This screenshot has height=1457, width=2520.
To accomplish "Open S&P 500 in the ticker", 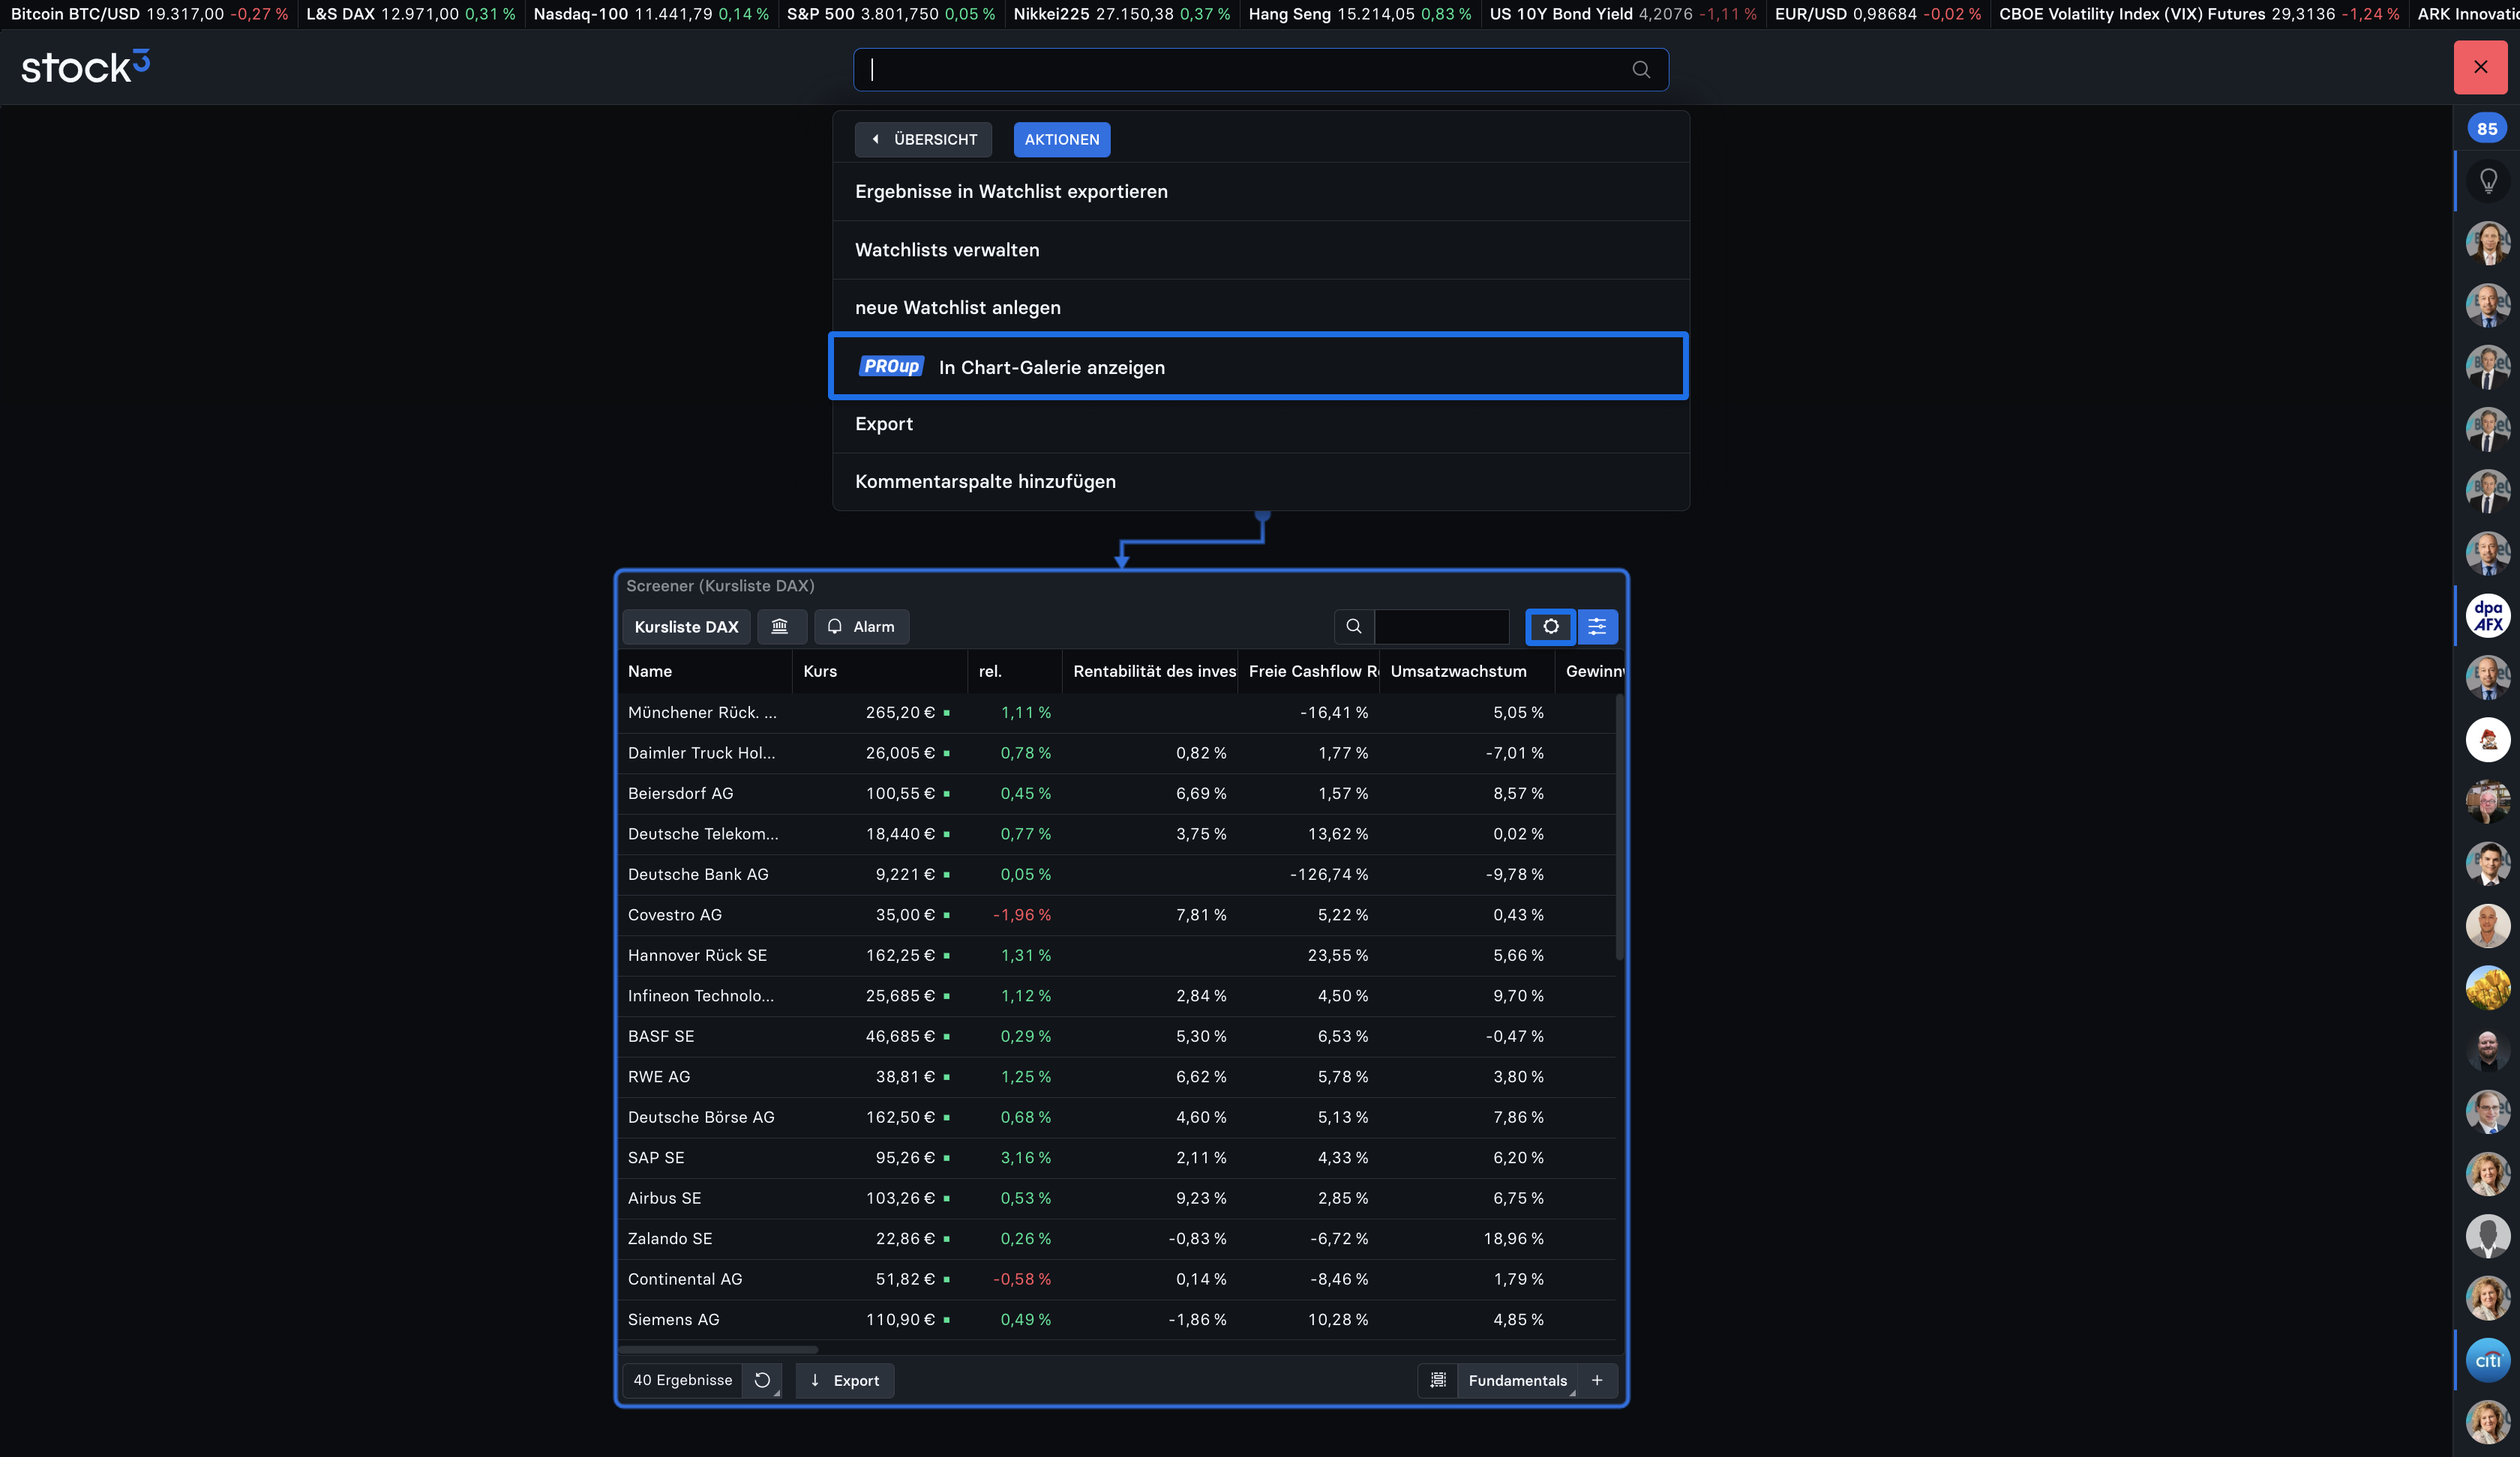I will (890, 14).
